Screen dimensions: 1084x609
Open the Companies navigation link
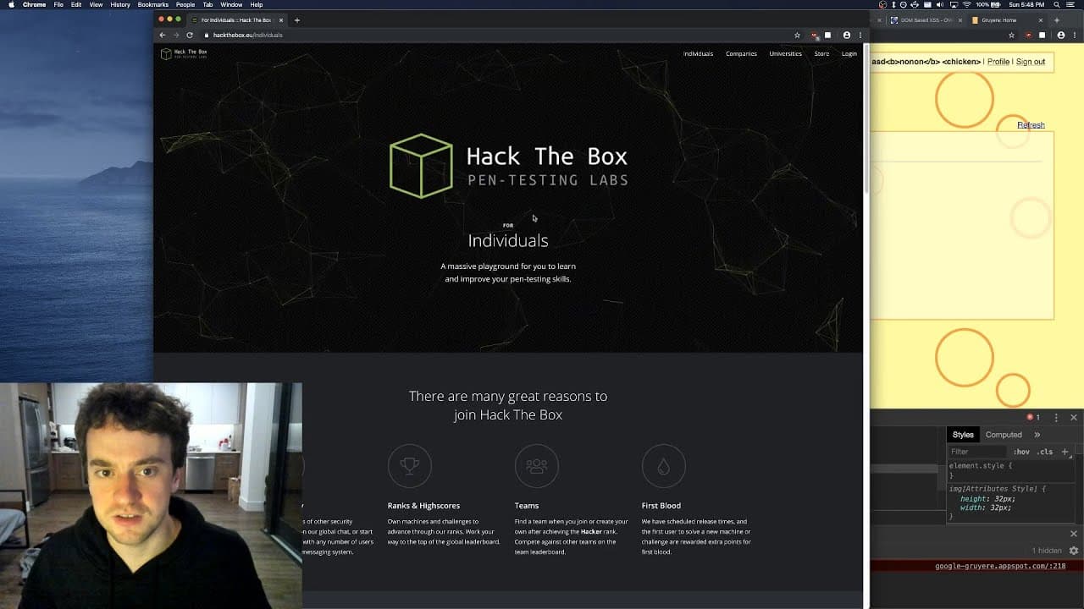[741, 53]
